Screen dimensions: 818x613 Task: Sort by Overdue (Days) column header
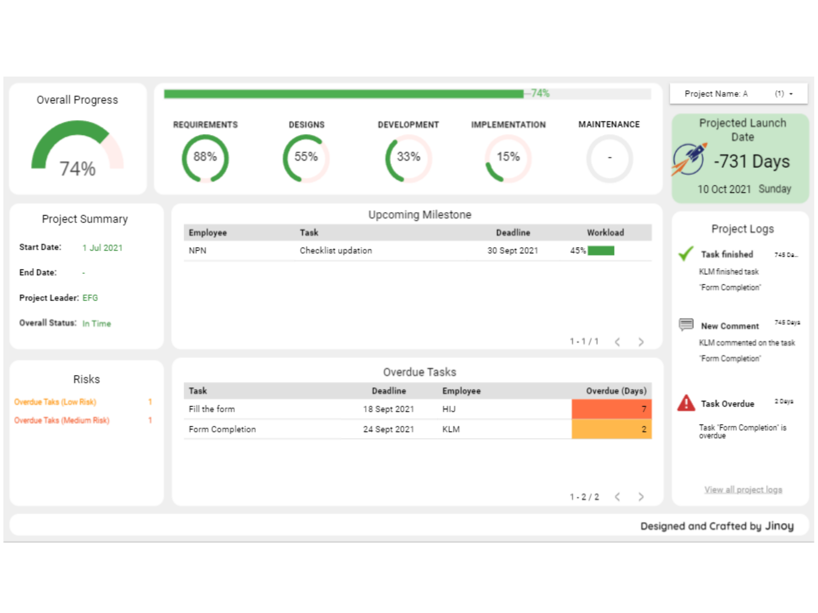[616, 391]
